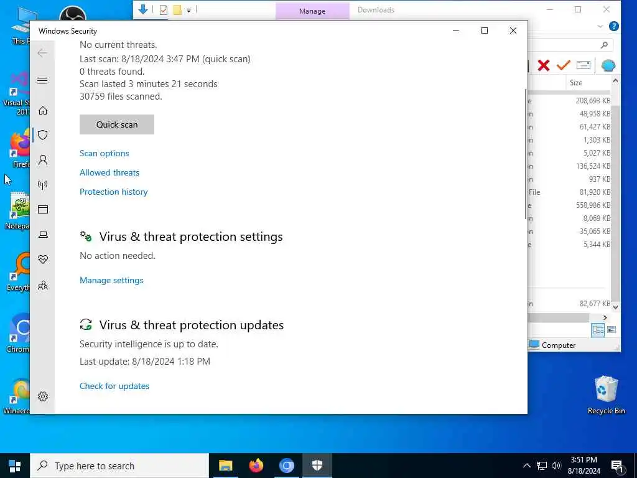
Task: Open File Explorer from taskbar
Action: pyautogui.click(x=225, y=466)
